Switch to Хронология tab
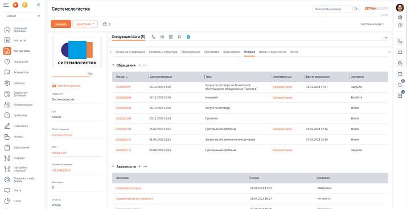 click(212, 52)
